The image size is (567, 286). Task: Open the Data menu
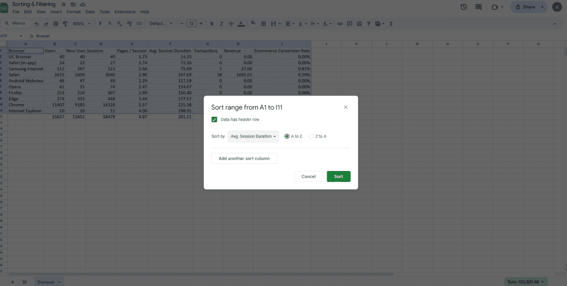tap(90, 12)
